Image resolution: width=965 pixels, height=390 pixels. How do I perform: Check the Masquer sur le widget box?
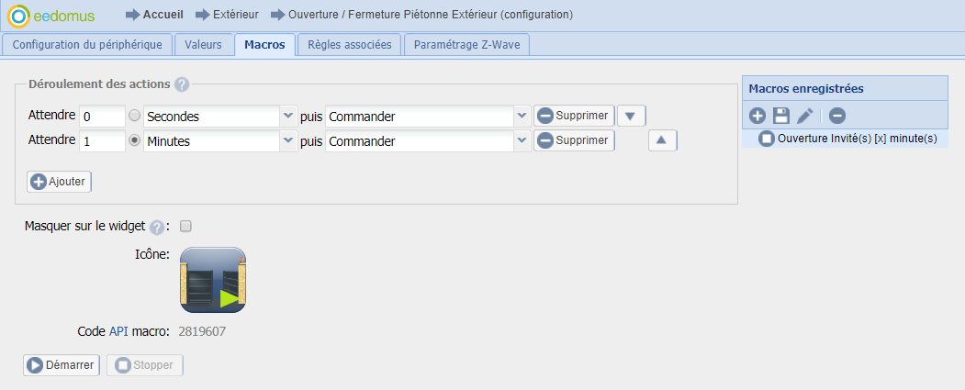tap(185, 227)
